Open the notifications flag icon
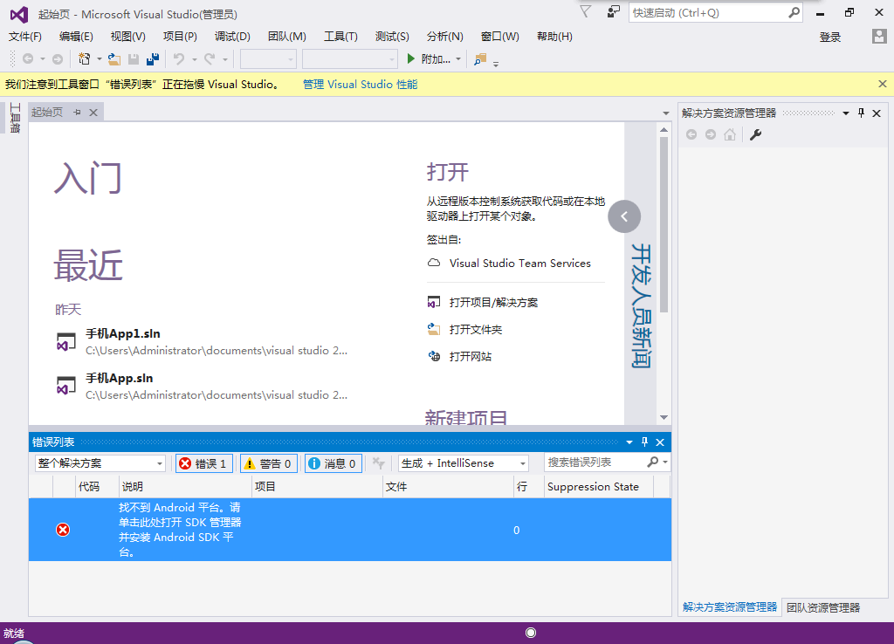The height and width of the screenshot is (644, 894). click(585, 12)
